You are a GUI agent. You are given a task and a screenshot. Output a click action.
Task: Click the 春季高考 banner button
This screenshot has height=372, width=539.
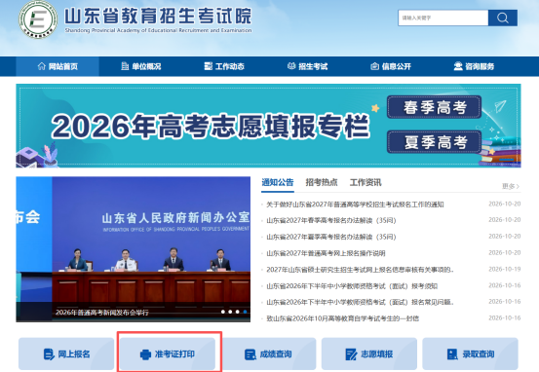[x=434, y=107]
